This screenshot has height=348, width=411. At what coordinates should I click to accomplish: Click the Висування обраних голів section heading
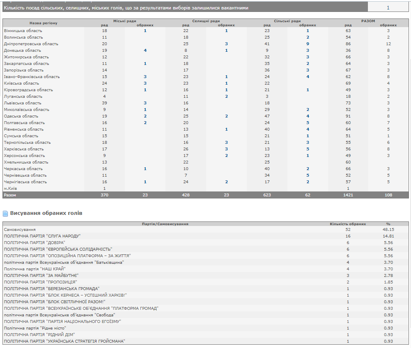point(46,213)
